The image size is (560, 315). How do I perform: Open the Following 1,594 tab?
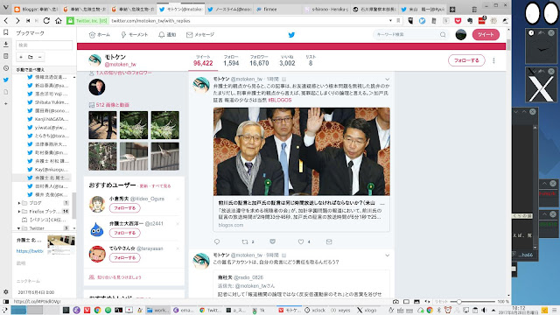tap(231, 60)
